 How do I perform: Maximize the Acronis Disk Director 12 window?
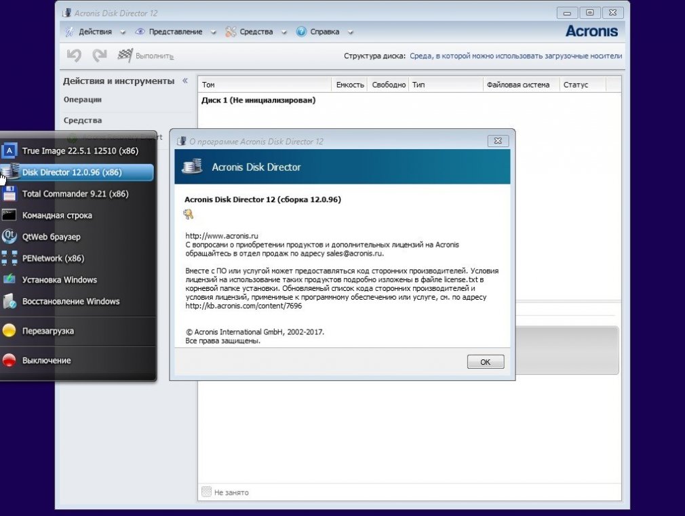590,13
